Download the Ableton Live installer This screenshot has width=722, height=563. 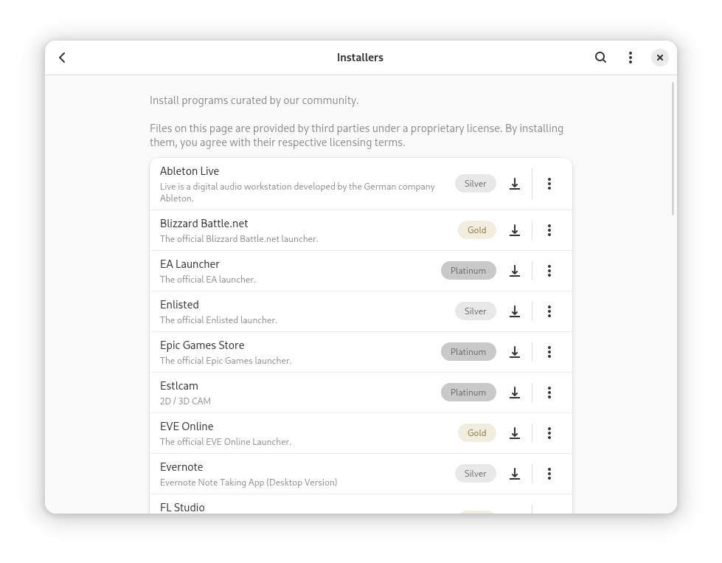pos(515,184)
